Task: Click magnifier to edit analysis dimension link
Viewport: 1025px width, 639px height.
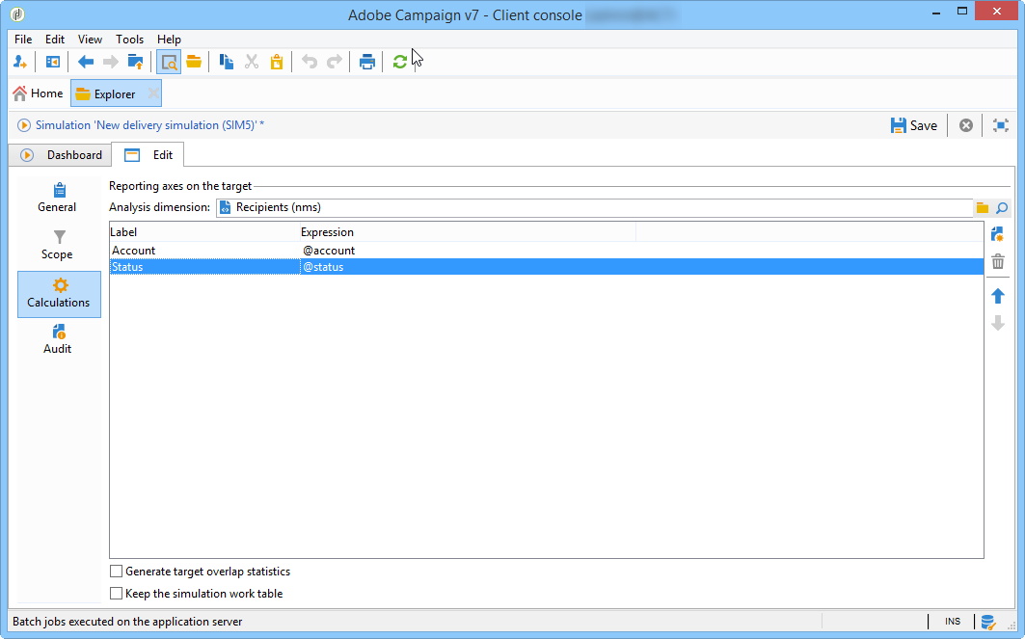Action: 1002,208
